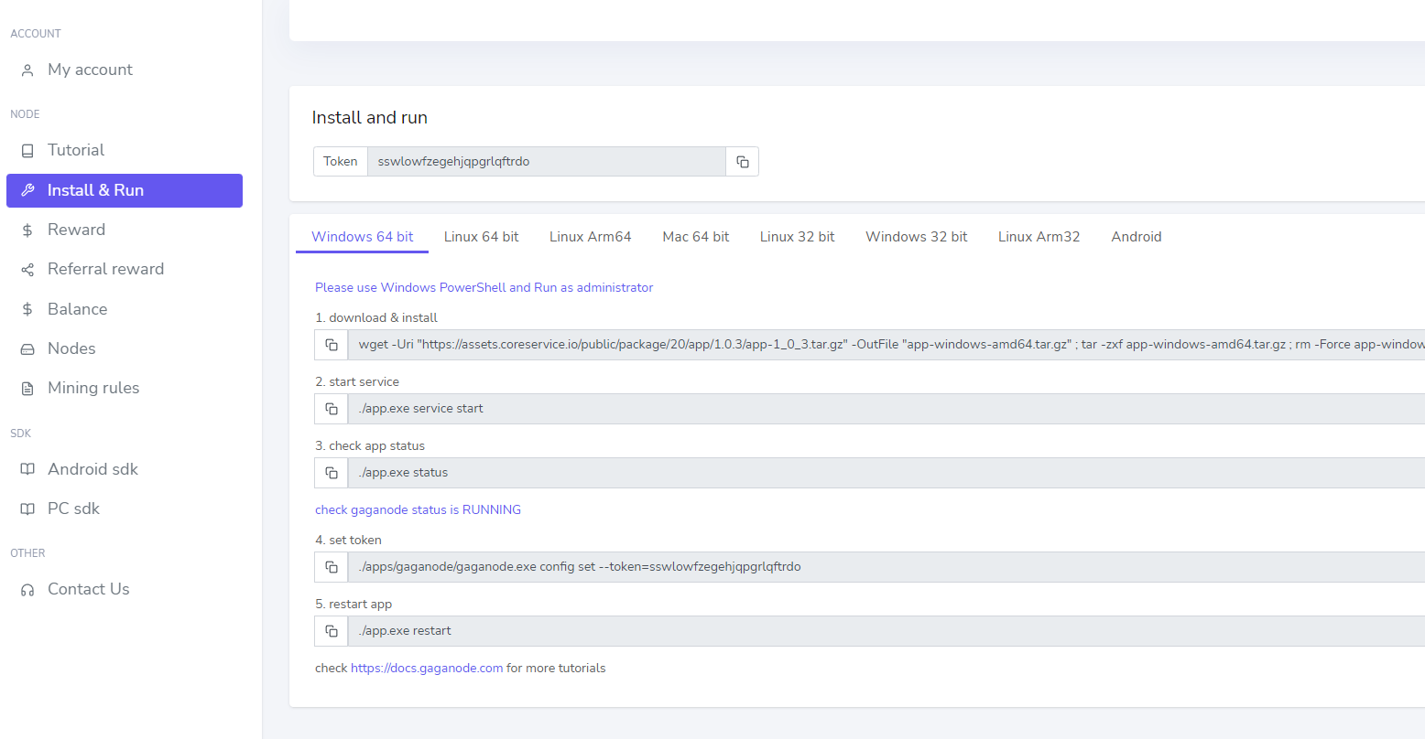Click the Tutorial book icon

(27, 150)
